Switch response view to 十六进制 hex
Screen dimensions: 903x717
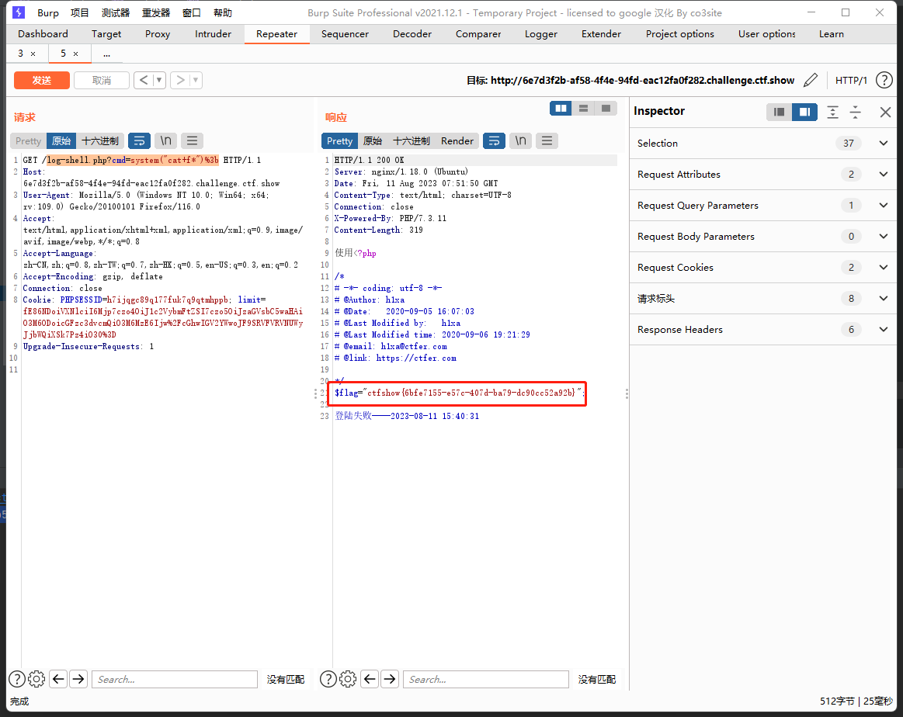[x=412, y=141]
